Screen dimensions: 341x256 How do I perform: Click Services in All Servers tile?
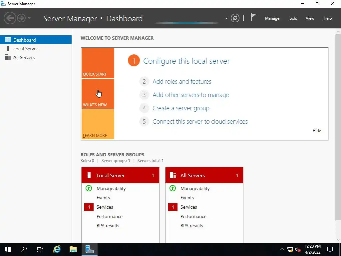click(188, 207)
